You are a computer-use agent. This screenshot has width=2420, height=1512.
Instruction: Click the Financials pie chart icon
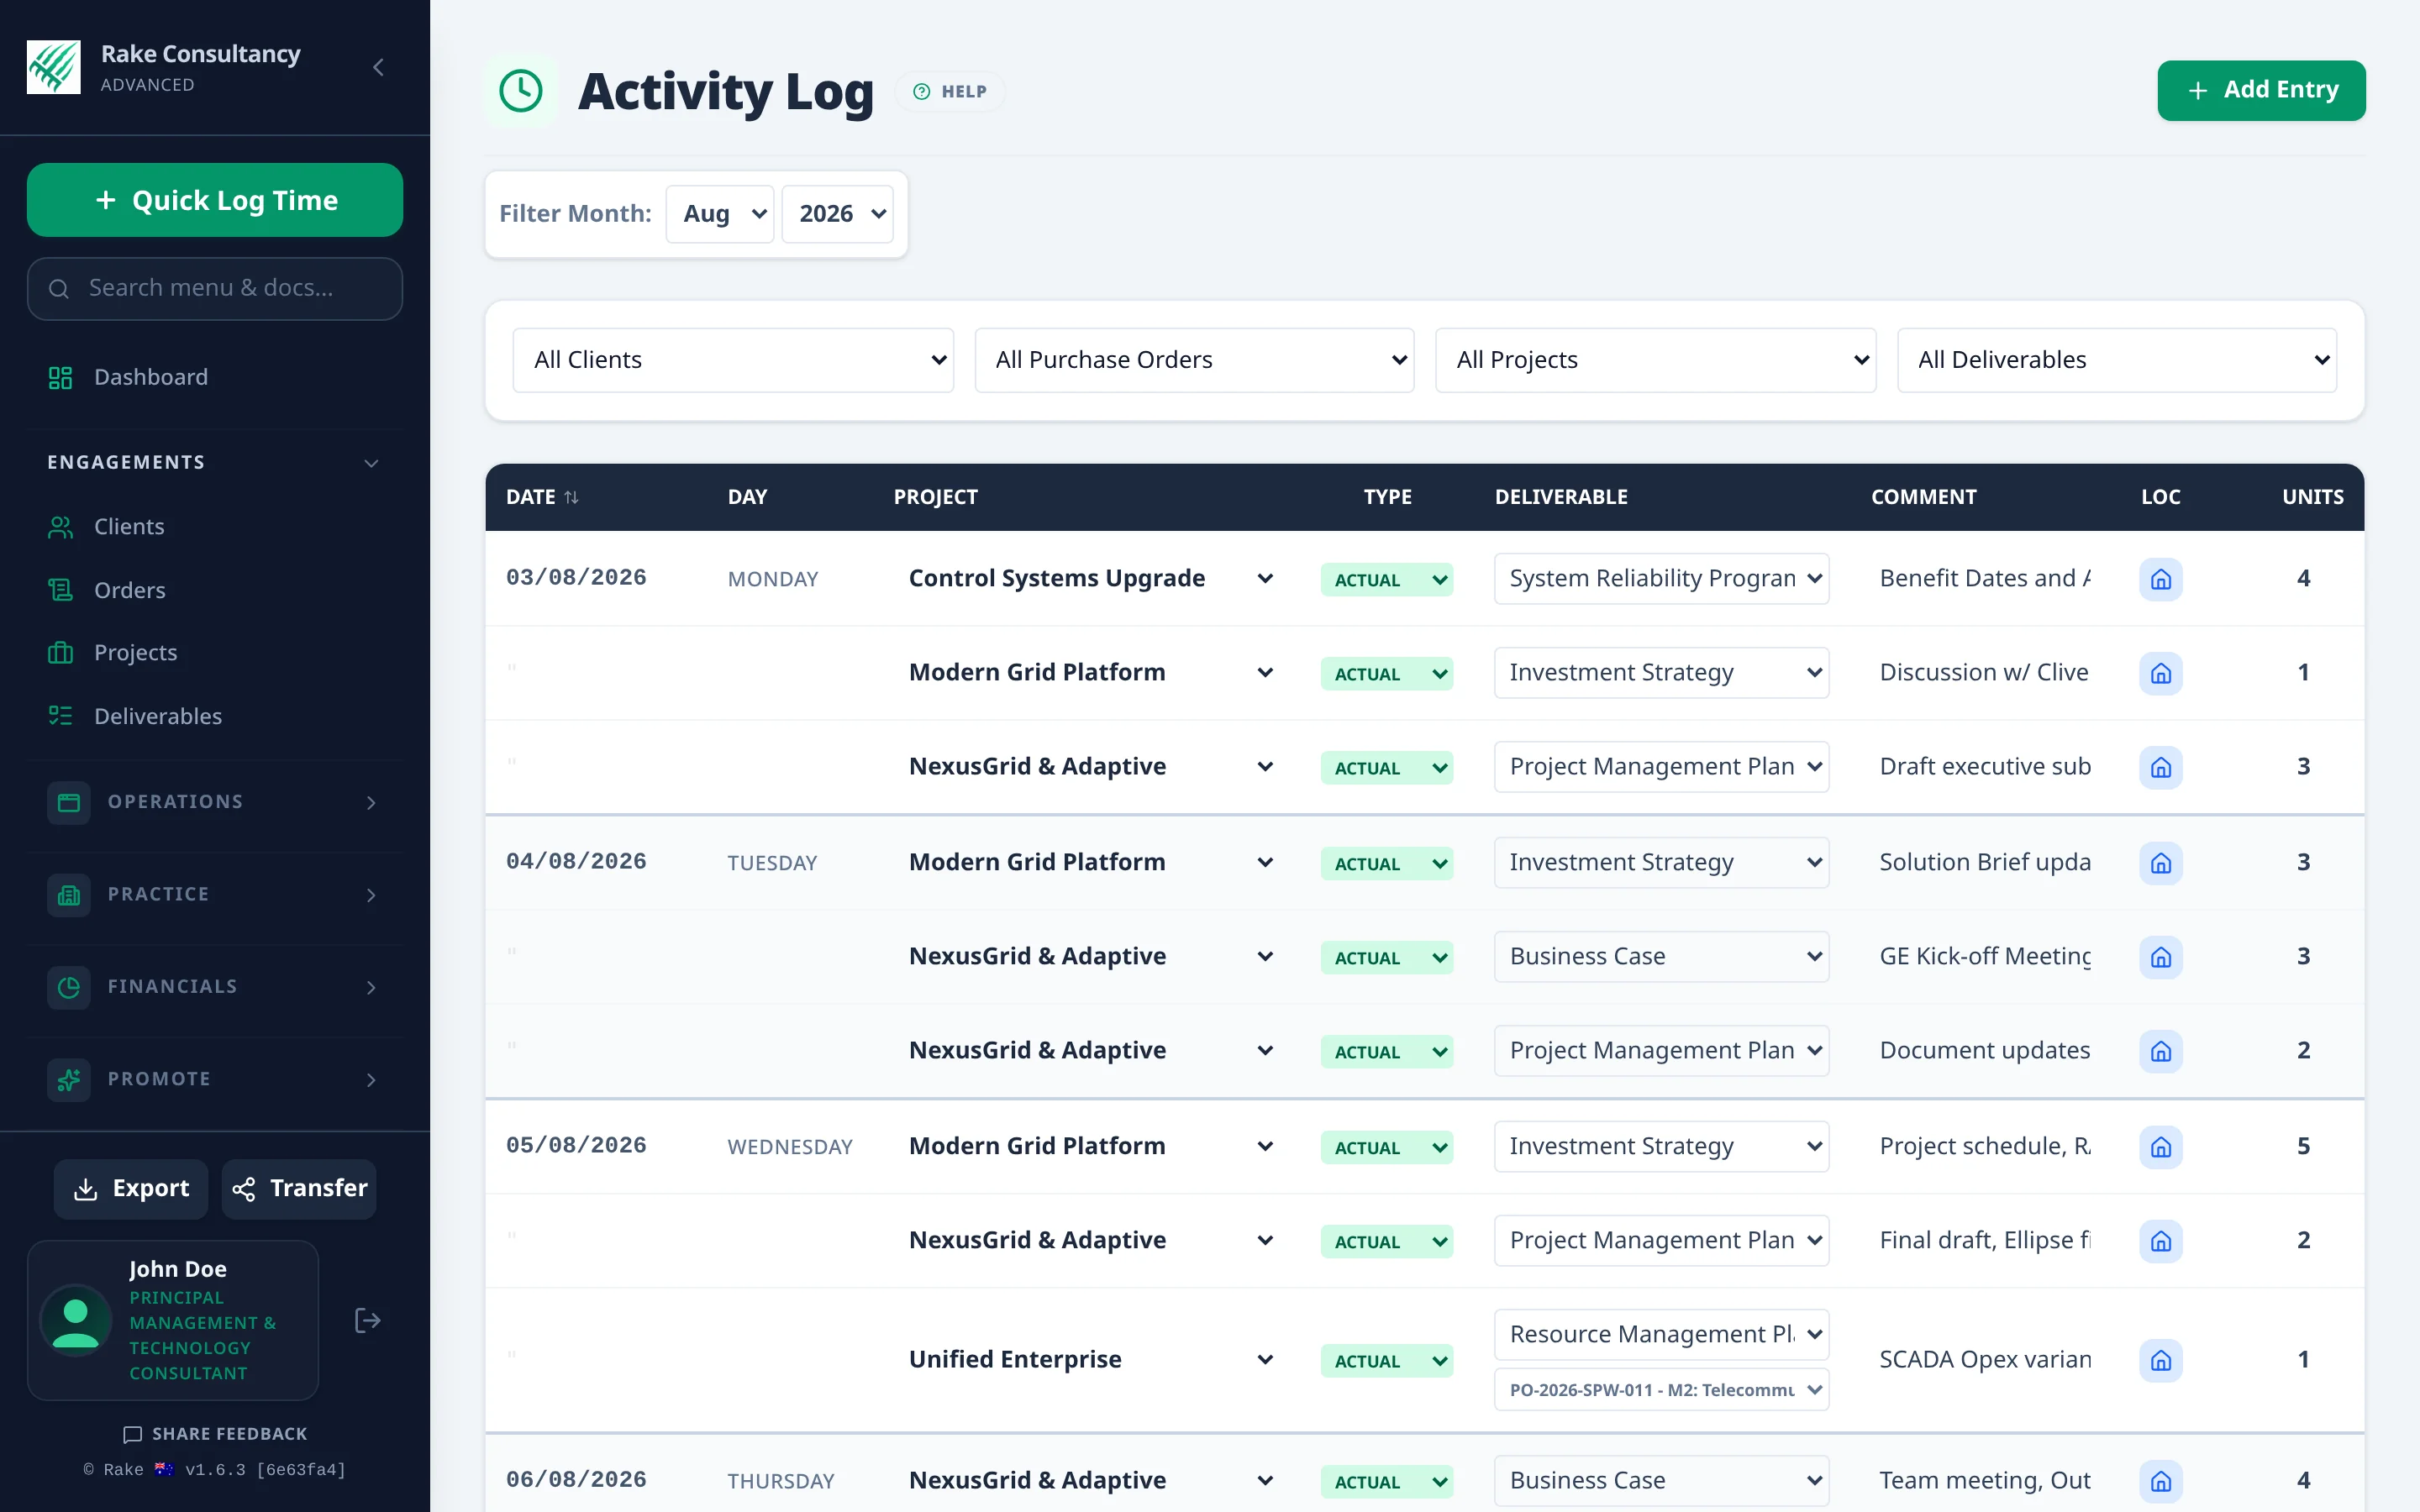(69, 987)
